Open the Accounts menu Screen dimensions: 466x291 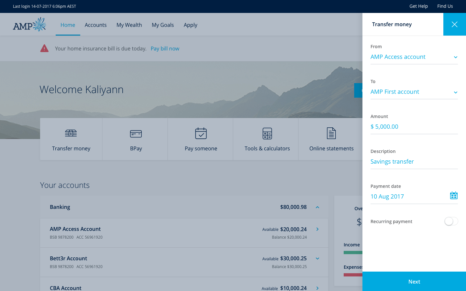coord(96,25)
